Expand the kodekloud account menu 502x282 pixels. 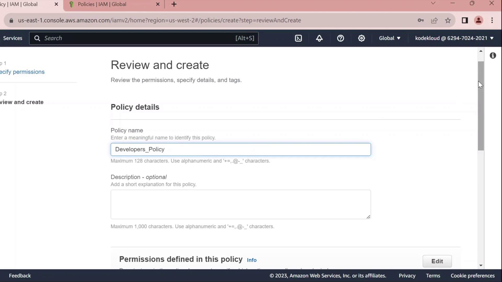tap(454, 38)
